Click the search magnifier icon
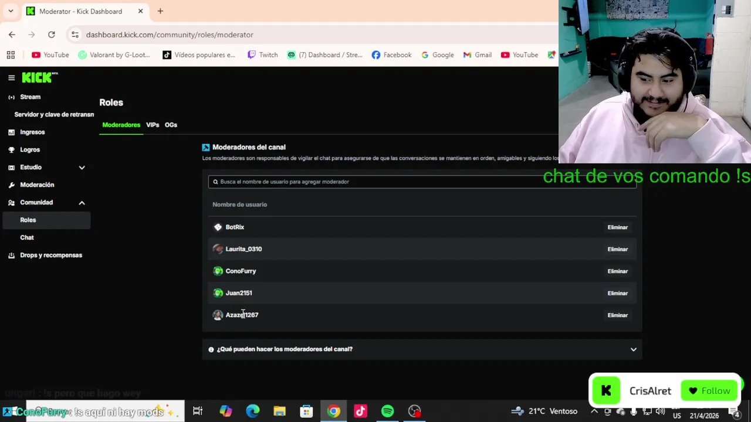Screen dimensions: 751x422 pos(215,182)
